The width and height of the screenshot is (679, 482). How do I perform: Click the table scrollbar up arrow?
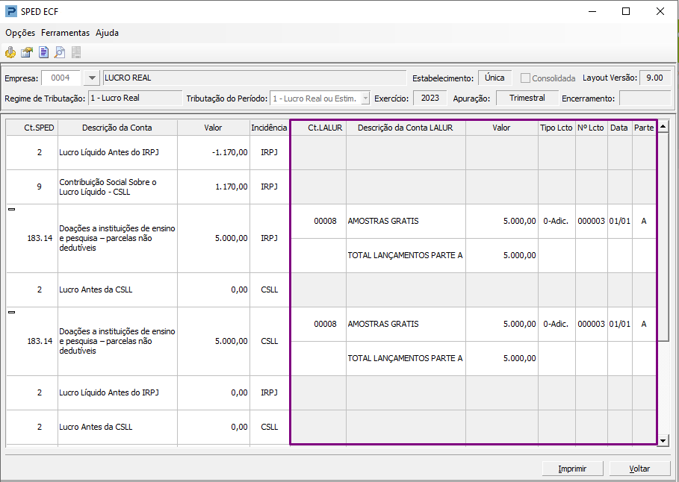(x=663, y=127)
